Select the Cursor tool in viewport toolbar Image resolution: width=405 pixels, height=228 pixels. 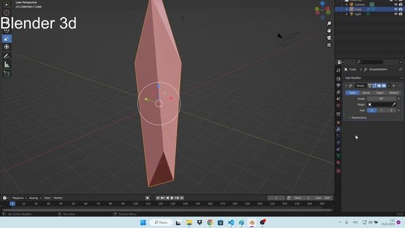coord(7,13)
